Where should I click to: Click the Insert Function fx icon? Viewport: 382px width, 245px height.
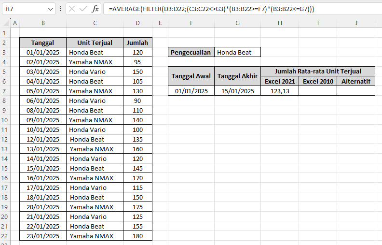95,9
